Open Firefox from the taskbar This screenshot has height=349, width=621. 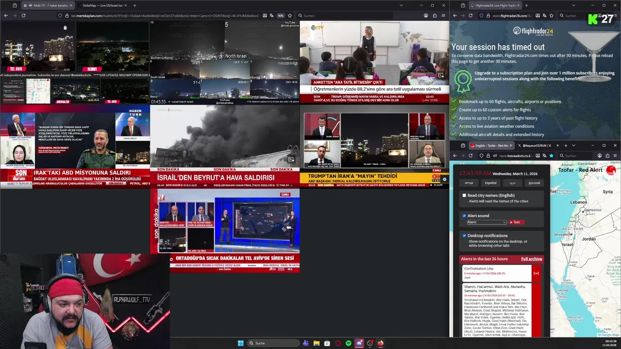point(380,343)
